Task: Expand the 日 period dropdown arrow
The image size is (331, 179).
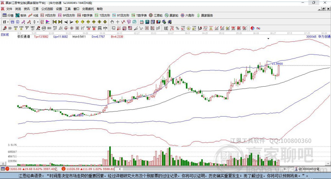Action: (x=8, y=22)
